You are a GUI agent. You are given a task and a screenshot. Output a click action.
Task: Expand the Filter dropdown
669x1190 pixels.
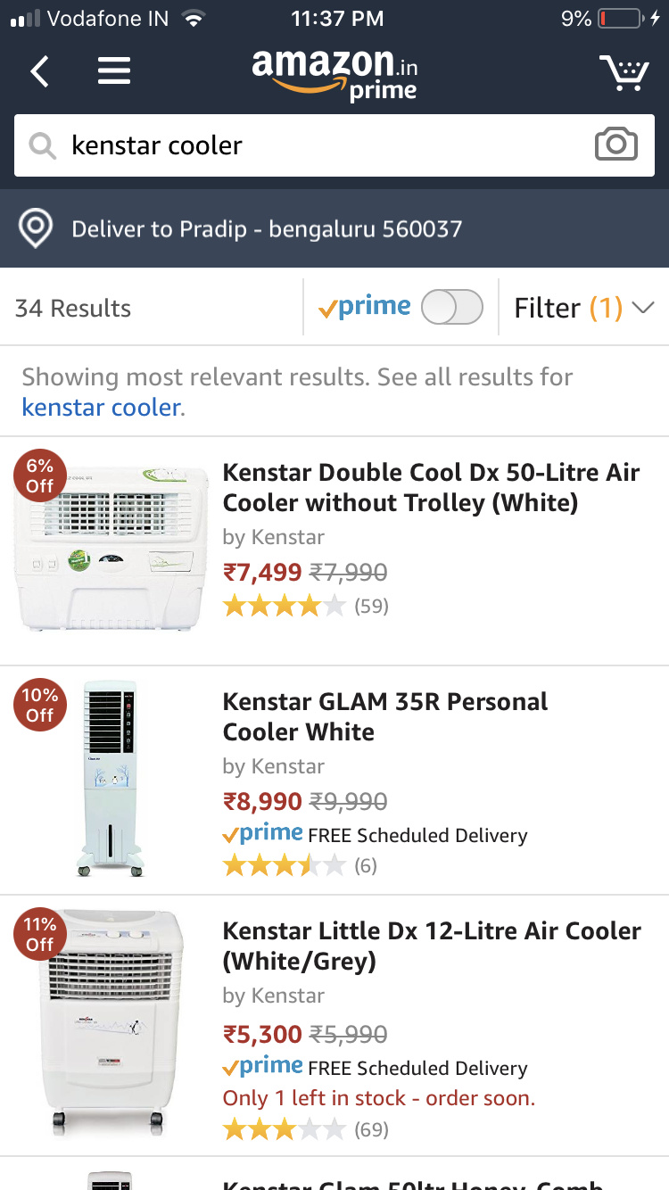click(x=583, y=308)
